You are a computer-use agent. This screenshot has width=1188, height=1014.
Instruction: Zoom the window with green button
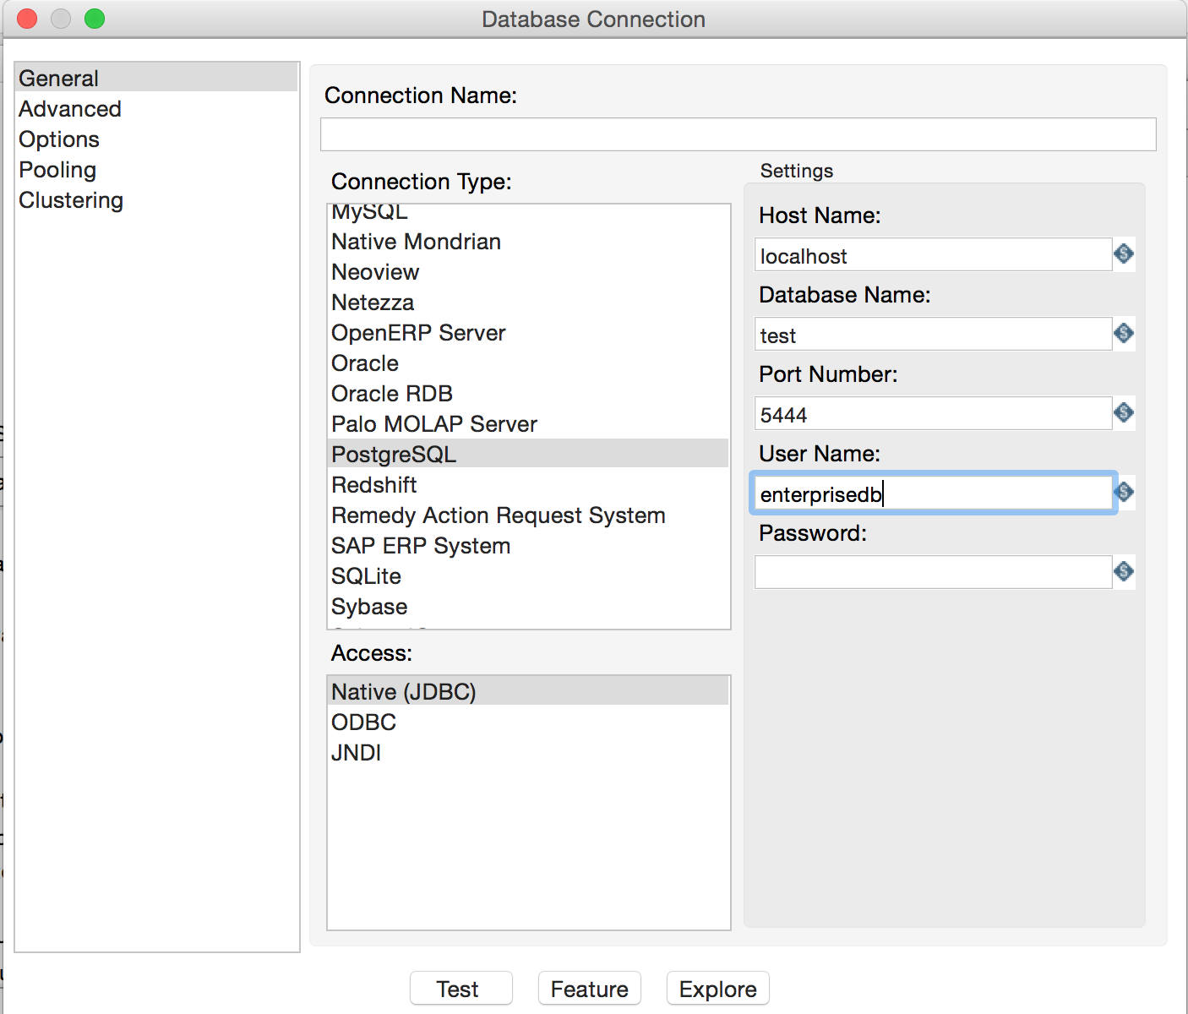95,19
